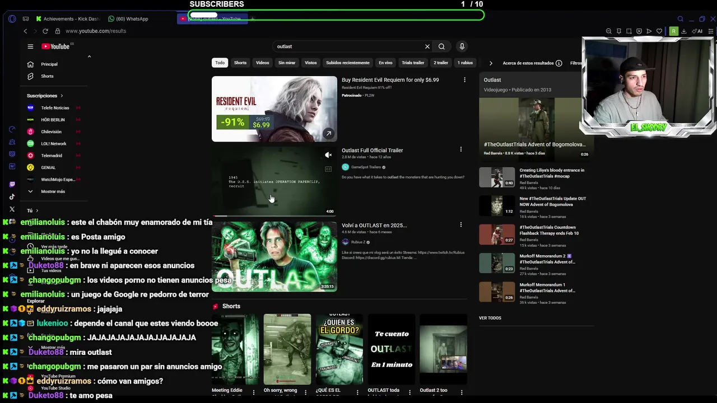Image resolution: width=717 pixels, height=403 pixels.
Task: Select the En vivo filter chip
Action: pyautogui.click(x=385, y=63)
